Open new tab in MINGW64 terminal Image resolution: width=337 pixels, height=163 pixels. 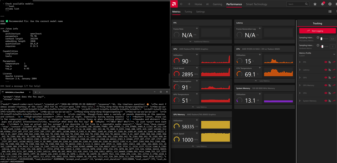36,92
